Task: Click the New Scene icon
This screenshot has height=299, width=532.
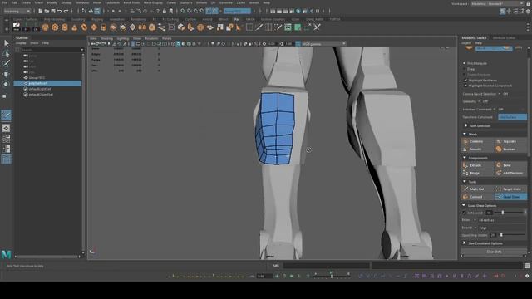Action: tap(40, 11)
